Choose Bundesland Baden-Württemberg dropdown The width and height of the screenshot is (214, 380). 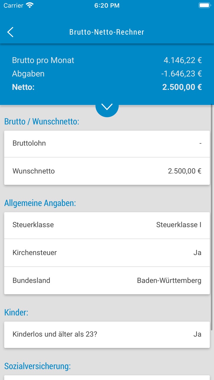tap(107, 280)
